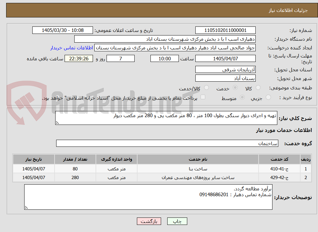Click resize handle of buyer notes textarea
Image resolution: width=318 pixels, height=232 pixels.
pos(26,207)
